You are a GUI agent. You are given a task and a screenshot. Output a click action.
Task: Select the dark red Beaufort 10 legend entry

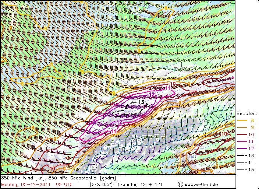click(x=246, y=134)
